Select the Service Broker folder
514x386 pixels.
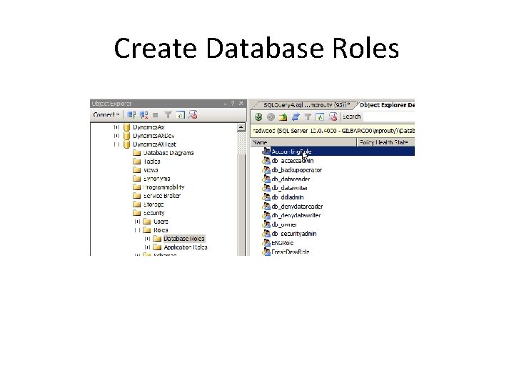(162, 196)
